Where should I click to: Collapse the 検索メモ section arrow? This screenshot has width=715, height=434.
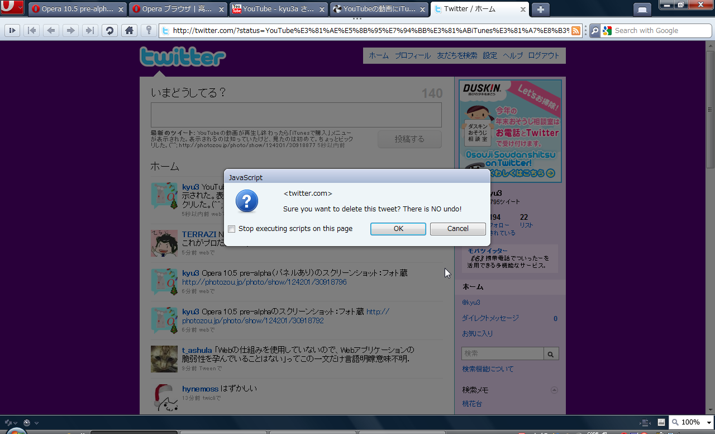point(554,390)
